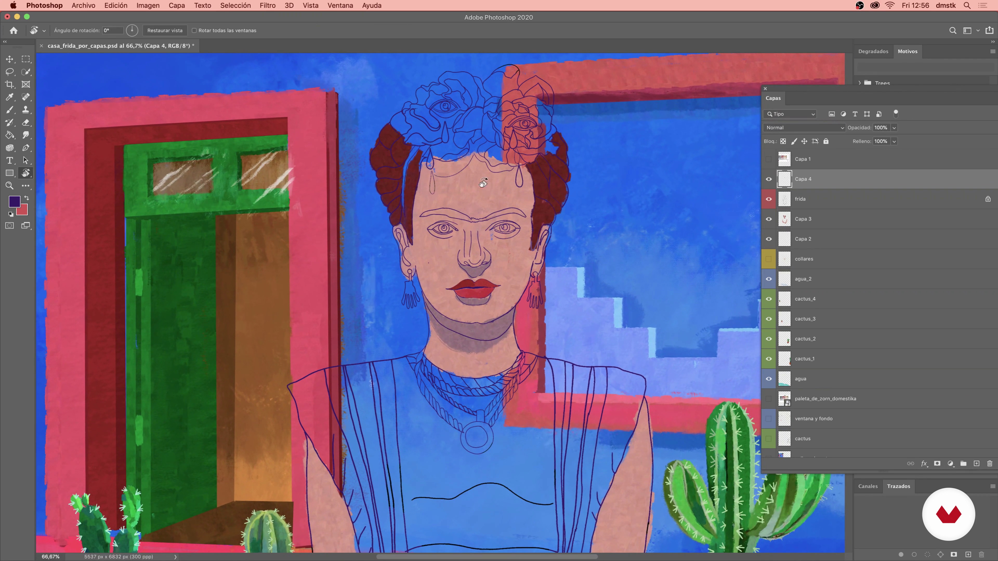Open the Selección menu

coord(235,5)
